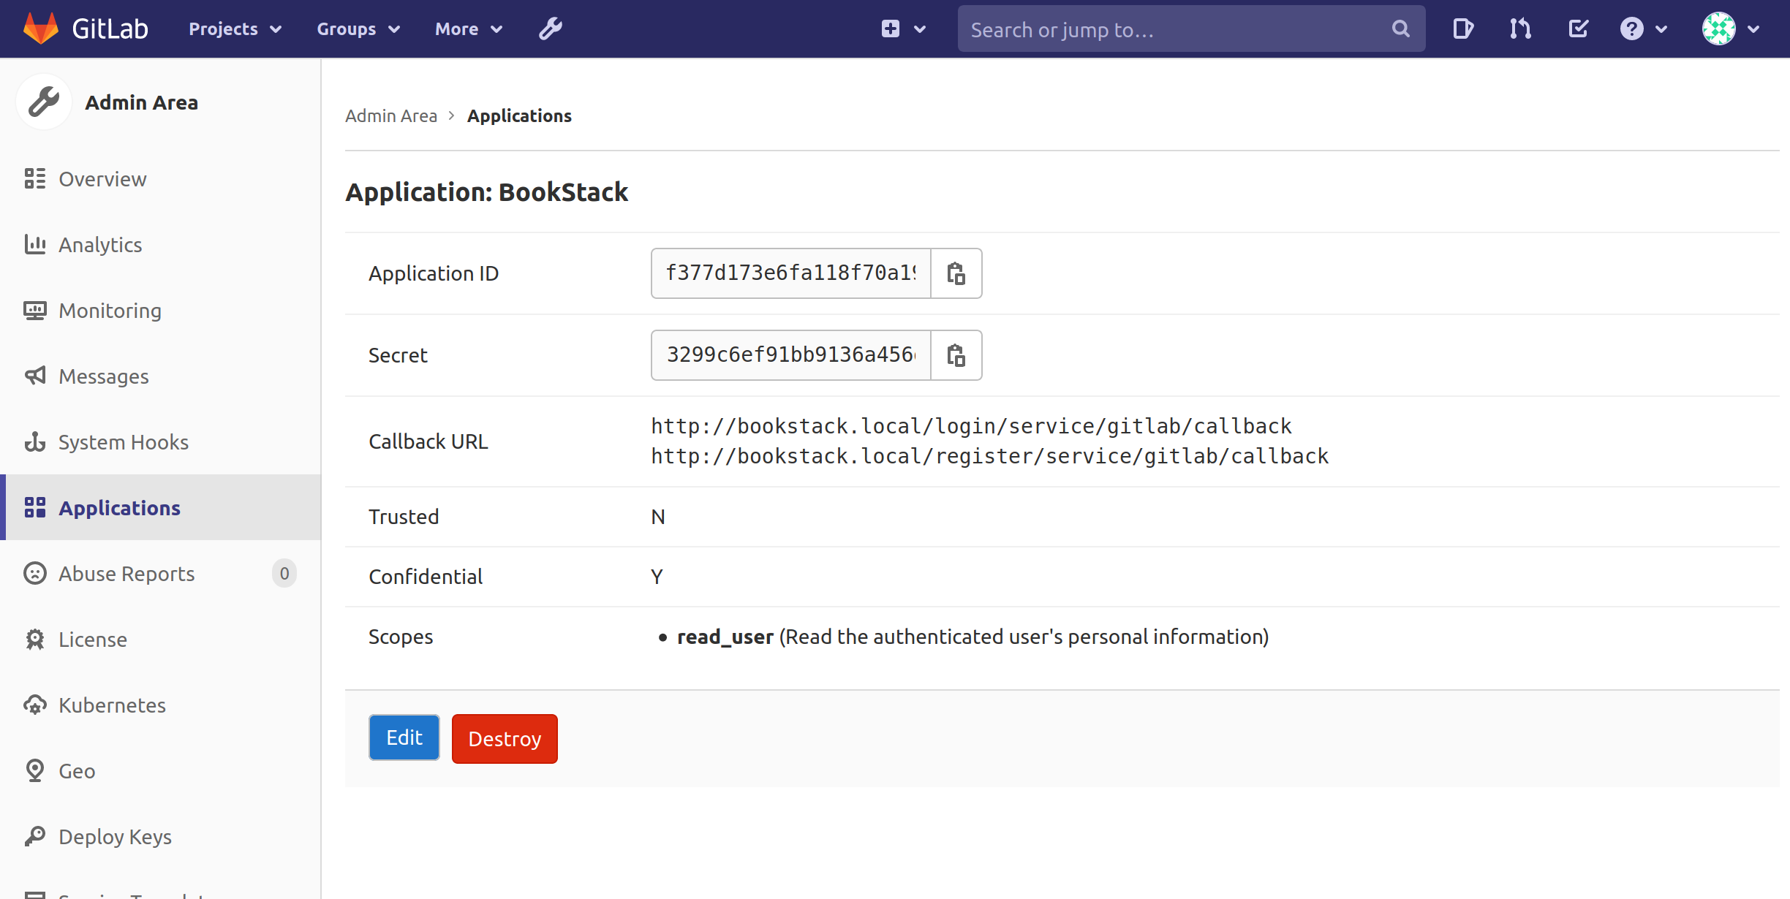
Task: Click inside the search input field
Action: pos(1170,29)
